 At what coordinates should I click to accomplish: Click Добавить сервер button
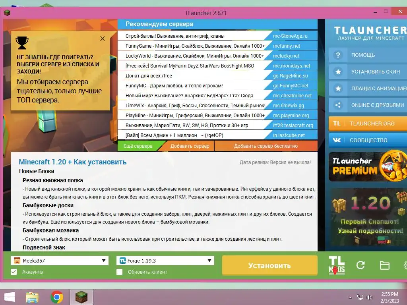pyautogui.click(x=190, y=146)
